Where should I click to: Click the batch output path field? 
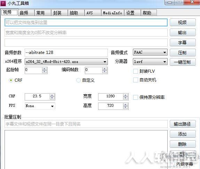(86, 124)
